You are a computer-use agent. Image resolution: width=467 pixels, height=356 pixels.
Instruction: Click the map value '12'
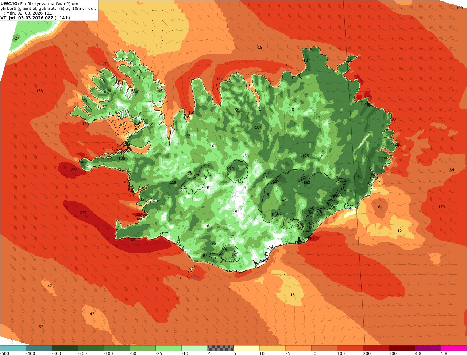coord(400,231)
